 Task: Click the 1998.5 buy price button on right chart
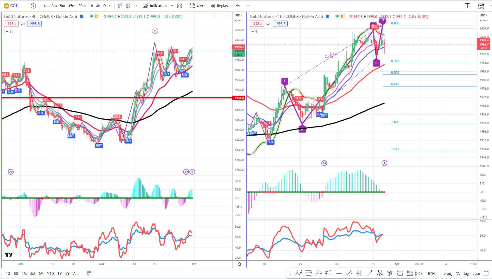(280, 24)
